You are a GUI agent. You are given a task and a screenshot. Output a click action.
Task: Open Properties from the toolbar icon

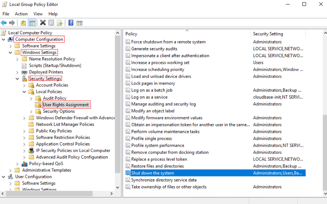(51, 23)
